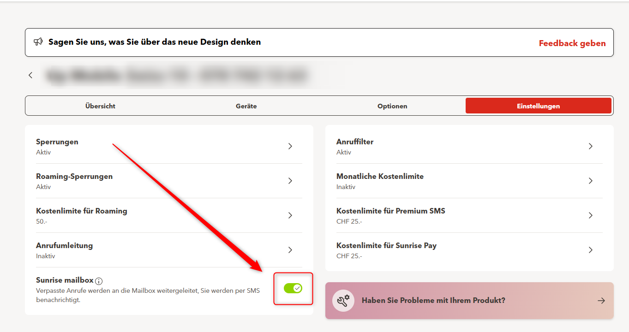Expand the Anrufumleitung chevron
This screenshot has width=629, height=332.
(290, 250)
